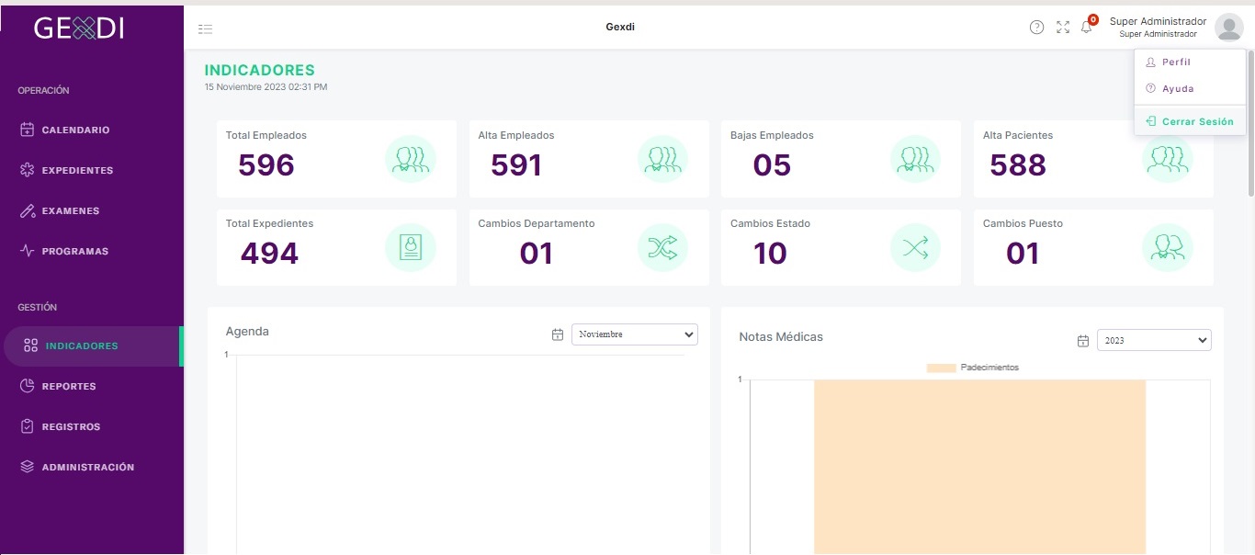The height and width of the screenshot is (555, 1255).
Task: Click the Agenda calendar icon
Action: point(557,334)
